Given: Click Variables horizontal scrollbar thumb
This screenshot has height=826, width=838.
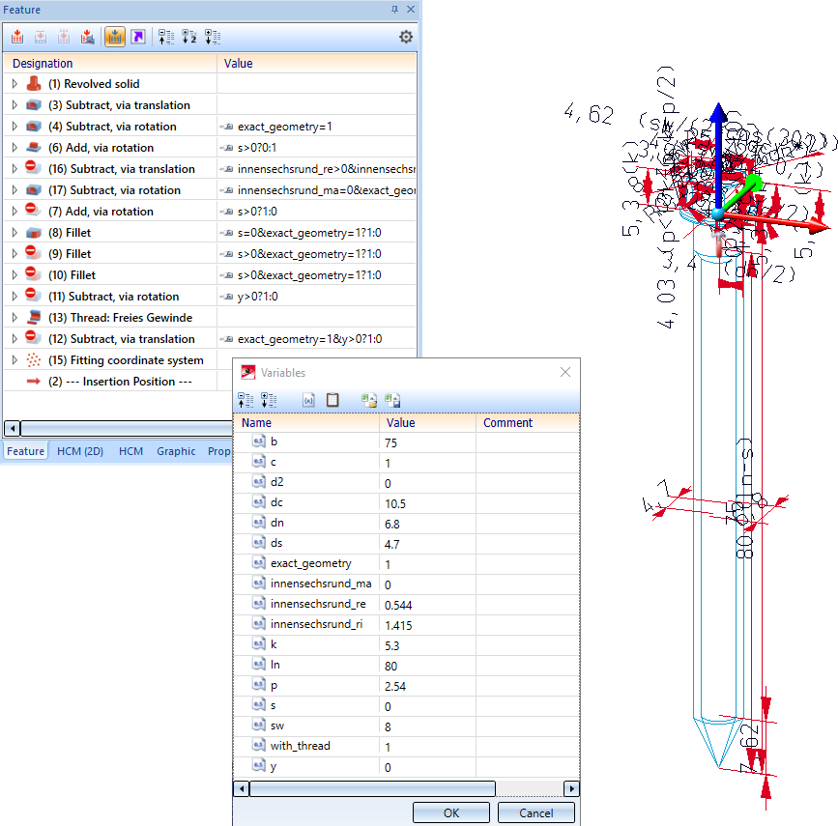Looking at the screenshot, I should (x=372, y=788).
